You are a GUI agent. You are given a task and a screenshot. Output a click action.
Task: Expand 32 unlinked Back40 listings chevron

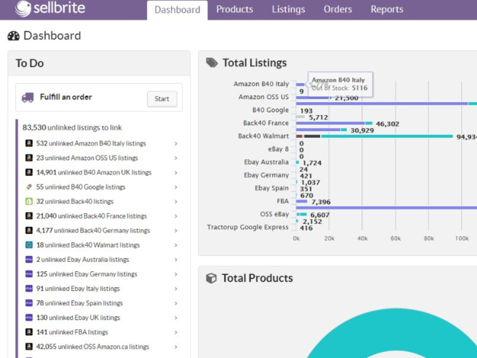176,201
